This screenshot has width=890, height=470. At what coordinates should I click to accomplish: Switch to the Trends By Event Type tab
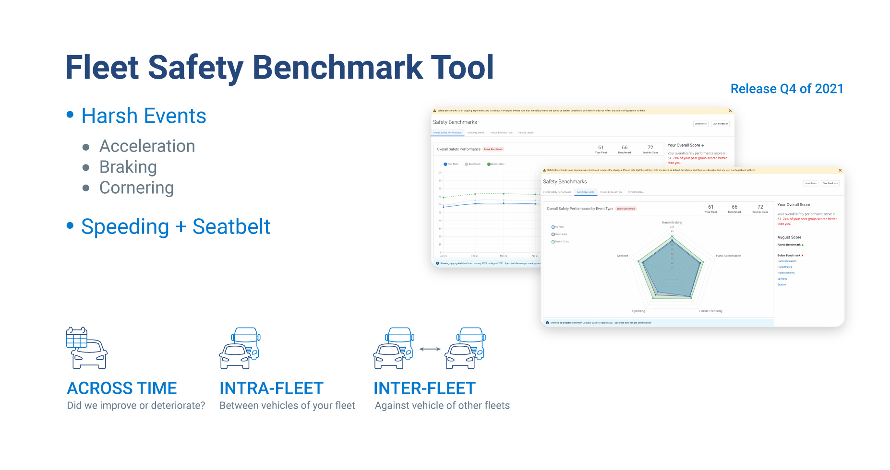tap(612, 192)
